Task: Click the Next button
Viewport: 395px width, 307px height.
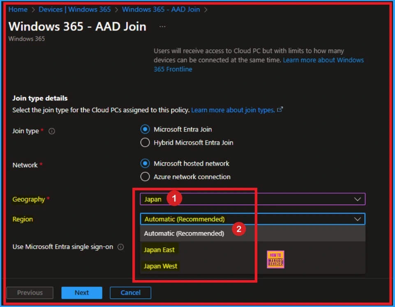Action: [82, 293]
